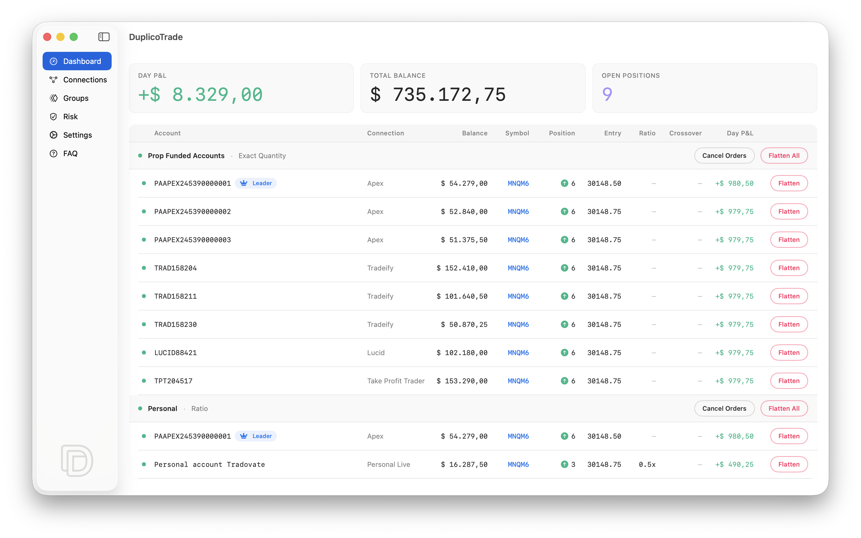Click MNQM6 symbol for Personal account Tradovate
The image size is (861, 538).
coord(518,464)
